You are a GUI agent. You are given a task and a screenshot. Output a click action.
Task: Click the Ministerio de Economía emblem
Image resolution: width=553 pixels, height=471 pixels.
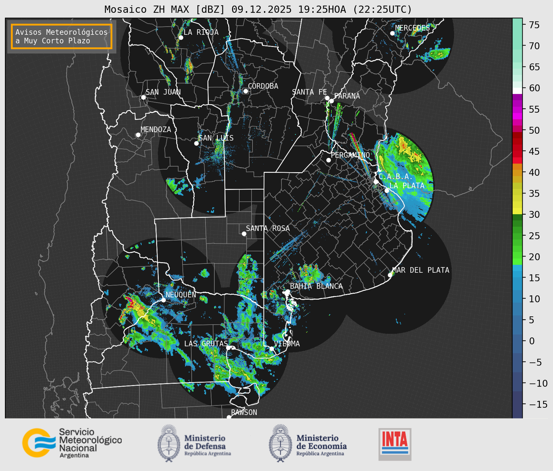coord(280,443)
